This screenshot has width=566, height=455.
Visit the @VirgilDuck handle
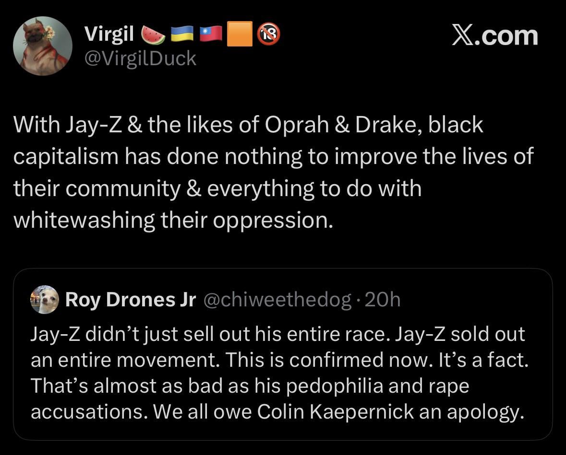click(140, 58)
